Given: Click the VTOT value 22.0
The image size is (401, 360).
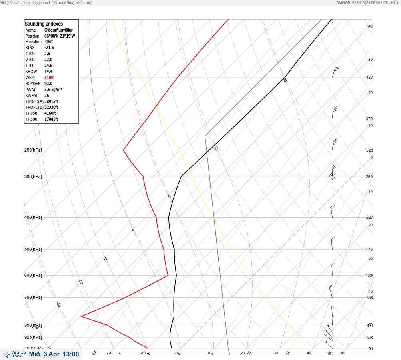Looking at the screenshot, I should point(48,60).
